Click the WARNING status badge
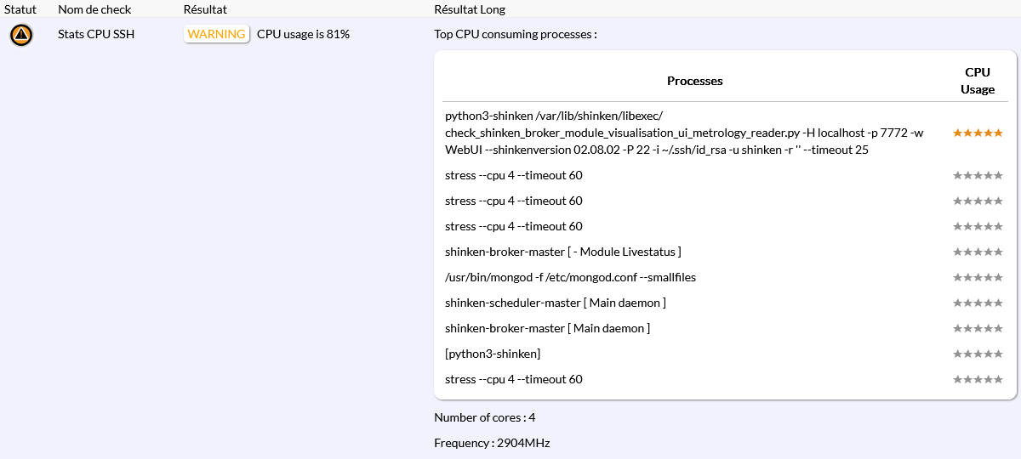1021x459 pixels. pos(217,34)
